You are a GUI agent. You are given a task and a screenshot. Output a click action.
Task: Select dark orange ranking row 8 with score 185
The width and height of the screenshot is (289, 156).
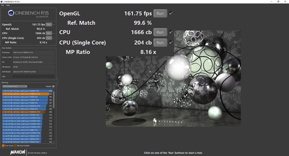tap(27, 112)
